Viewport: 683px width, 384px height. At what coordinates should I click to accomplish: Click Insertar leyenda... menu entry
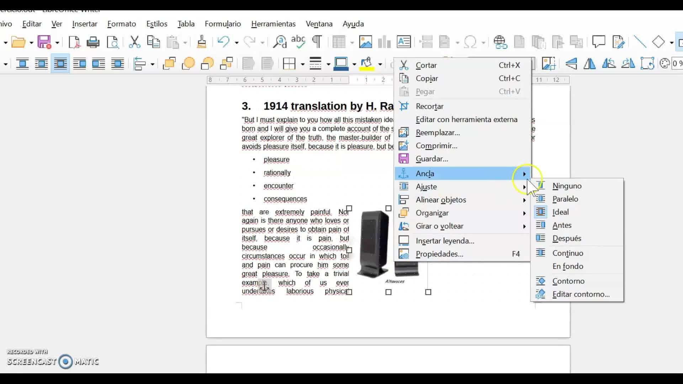(x=445, y=241)
